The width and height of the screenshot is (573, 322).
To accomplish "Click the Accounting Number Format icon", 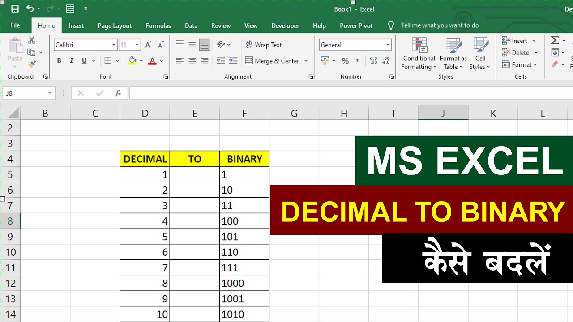I will point(325,60).
